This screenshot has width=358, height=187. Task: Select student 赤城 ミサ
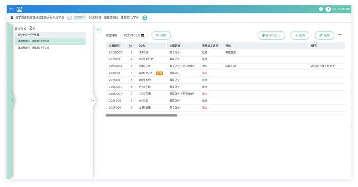(145, 66)
